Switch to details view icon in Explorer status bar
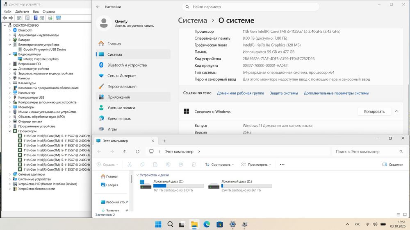Image resolution: width=410 pixels, height=230 pixels. pos(398,214)
